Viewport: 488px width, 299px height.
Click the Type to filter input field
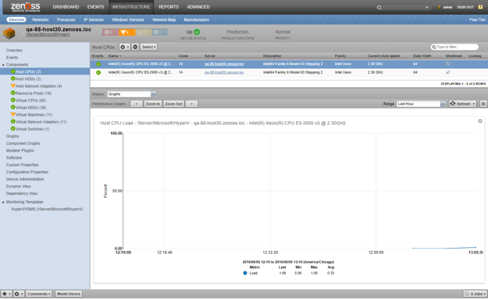(454, 47)
